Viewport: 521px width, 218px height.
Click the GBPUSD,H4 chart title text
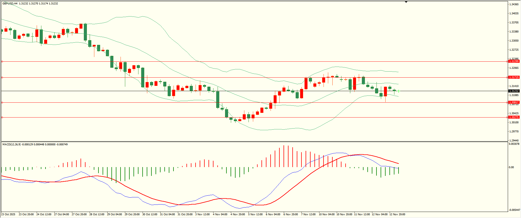(x=10, y=4)
